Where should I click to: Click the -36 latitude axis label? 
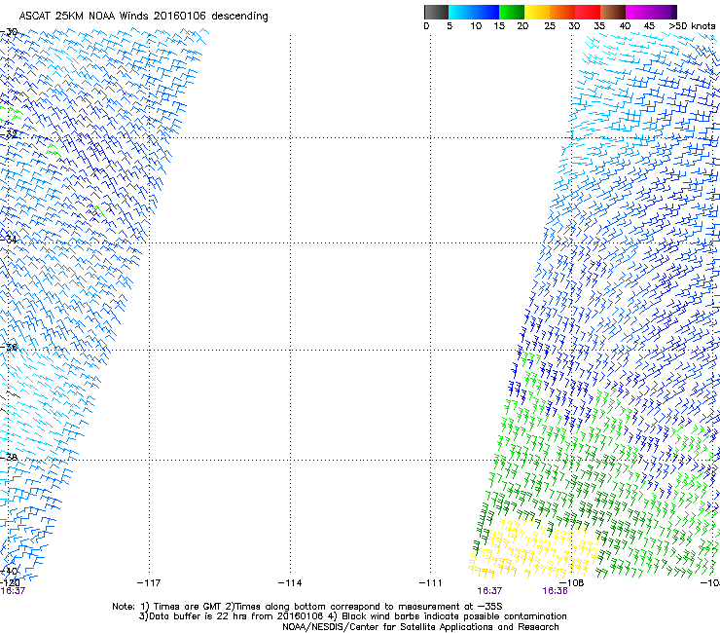coord(9,347)
